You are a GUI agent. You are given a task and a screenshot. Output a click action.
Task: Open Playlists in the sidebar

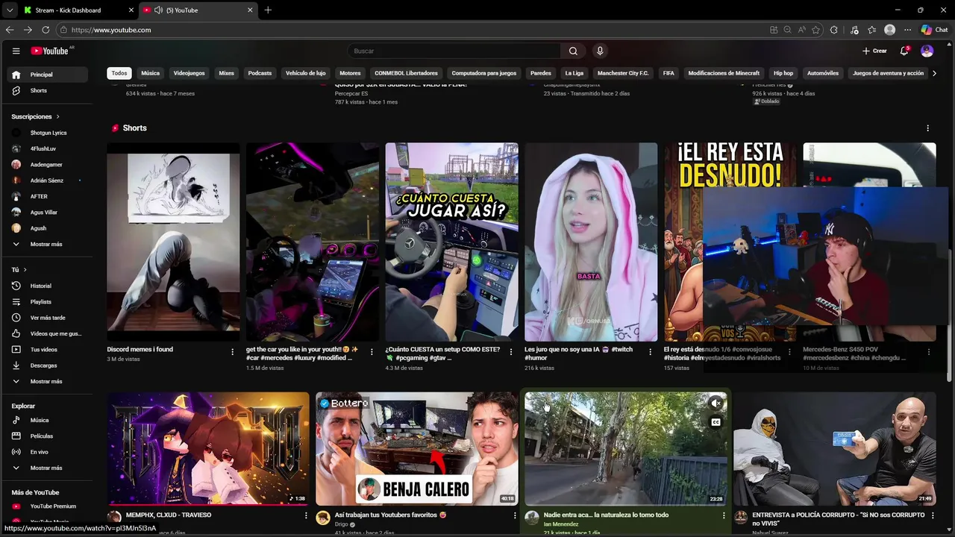pyautogui.click(x=48, y=301)
